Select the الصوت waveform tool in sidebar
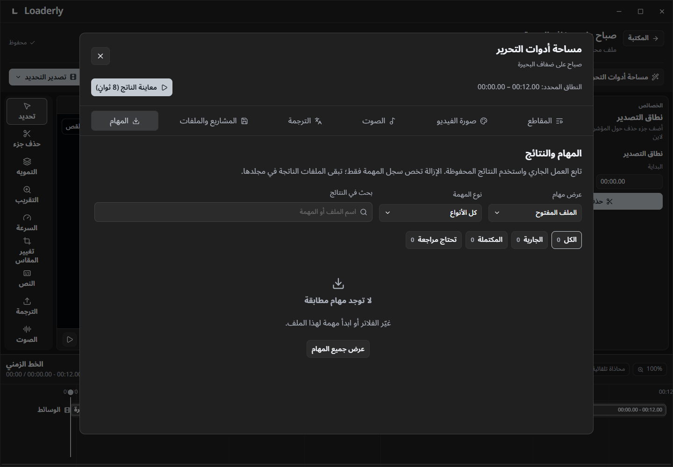The image size is (673, 467). [x=27, y=334]
